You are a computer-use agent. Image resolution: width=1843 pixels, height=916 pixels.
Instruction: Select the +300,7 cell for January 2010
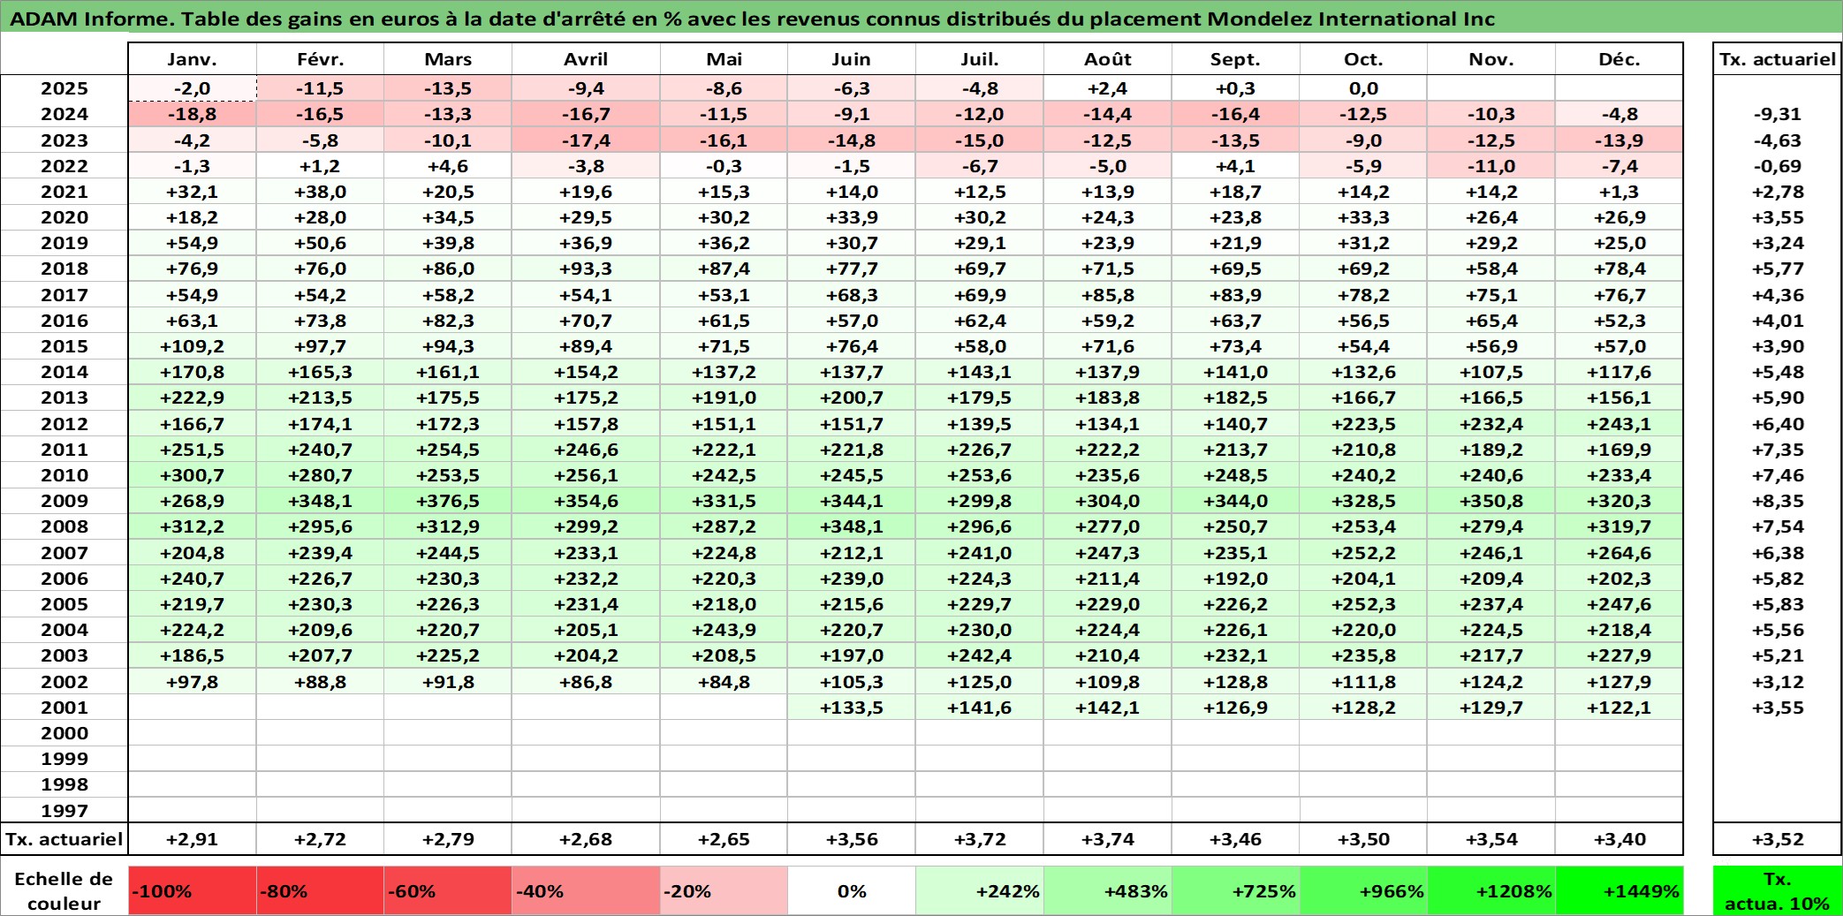coord(192,475)
